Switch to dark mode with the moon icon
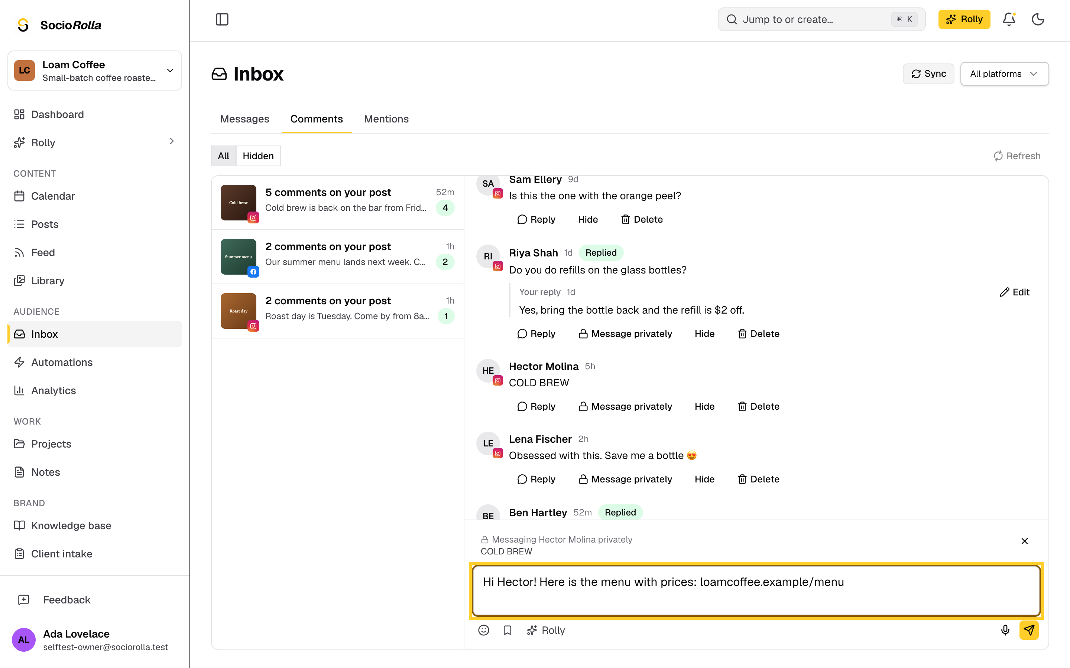 1038,19
